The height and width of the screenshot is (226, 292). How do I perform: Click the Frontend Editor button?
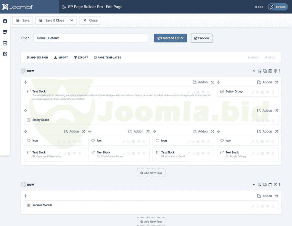(x=170, y=38)
